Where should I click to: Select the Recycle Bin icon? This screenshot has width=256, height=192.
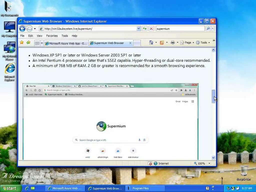(243, 172)
